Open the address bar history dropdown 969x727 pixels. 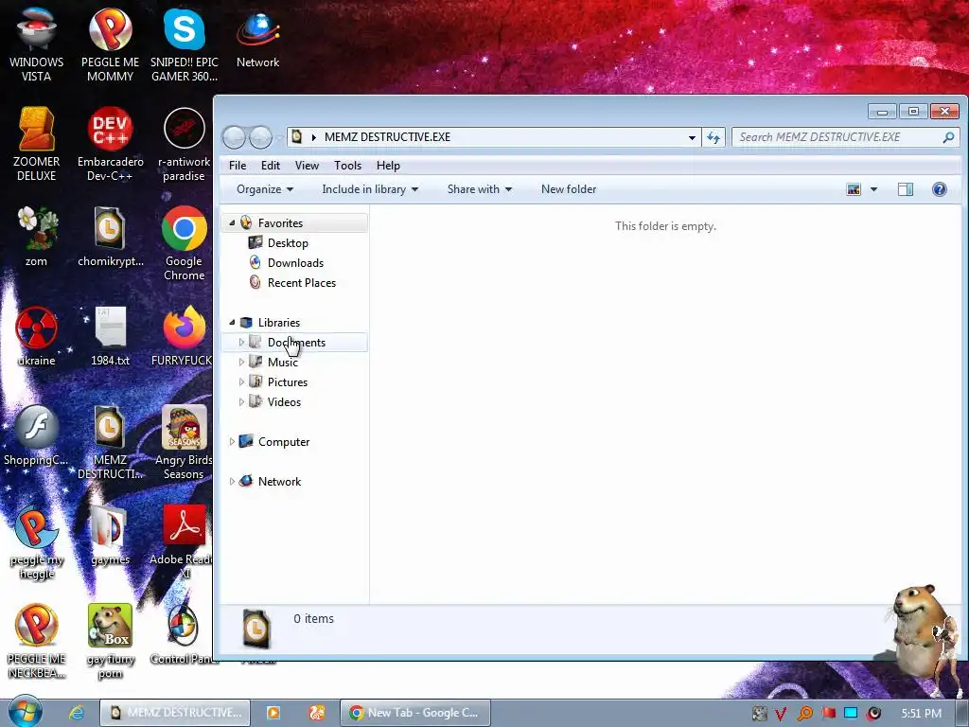click(692, 137)
